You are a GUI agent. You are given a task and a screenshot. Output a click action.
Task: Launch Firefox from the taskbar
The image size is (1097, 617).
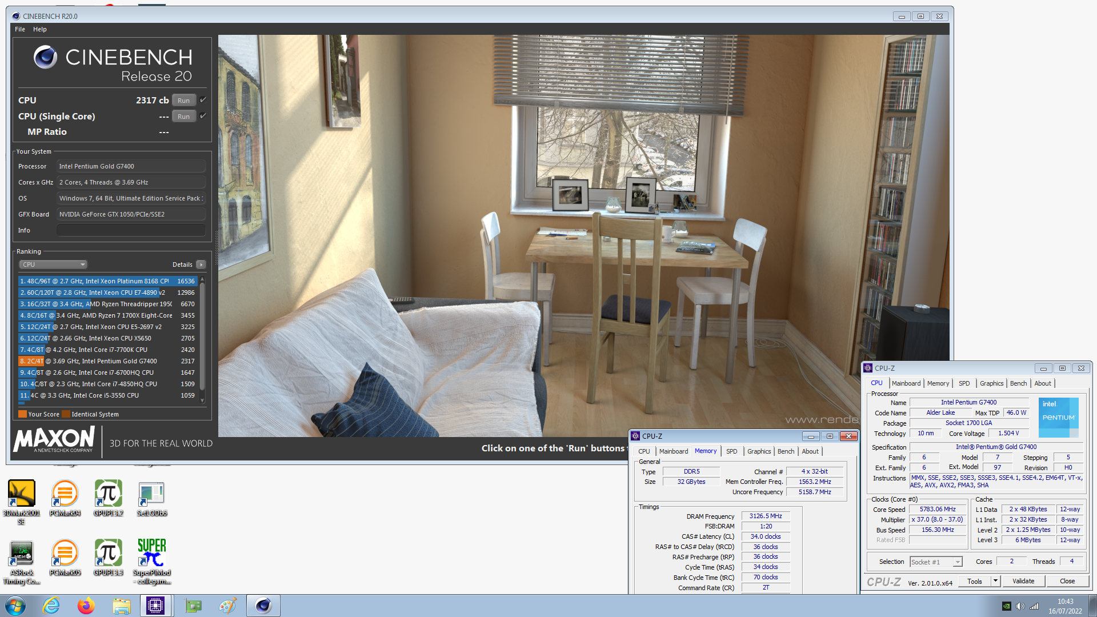click(86, 606)
